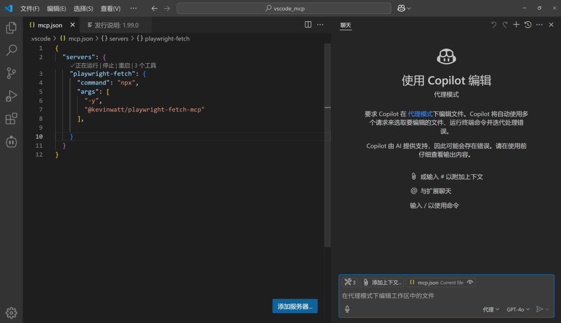Open the 代理模式 hyperlink

(420, 114)
